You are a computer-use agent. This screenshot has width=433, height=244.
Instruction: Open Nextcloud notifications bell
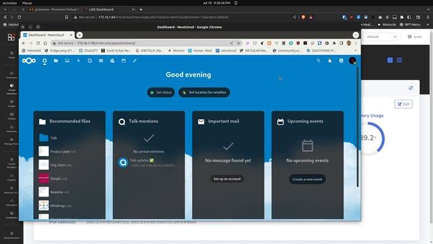coord(329,60)
